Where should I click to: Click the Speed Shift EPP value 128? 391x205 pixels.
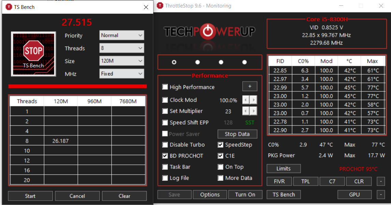click(228, 122)
